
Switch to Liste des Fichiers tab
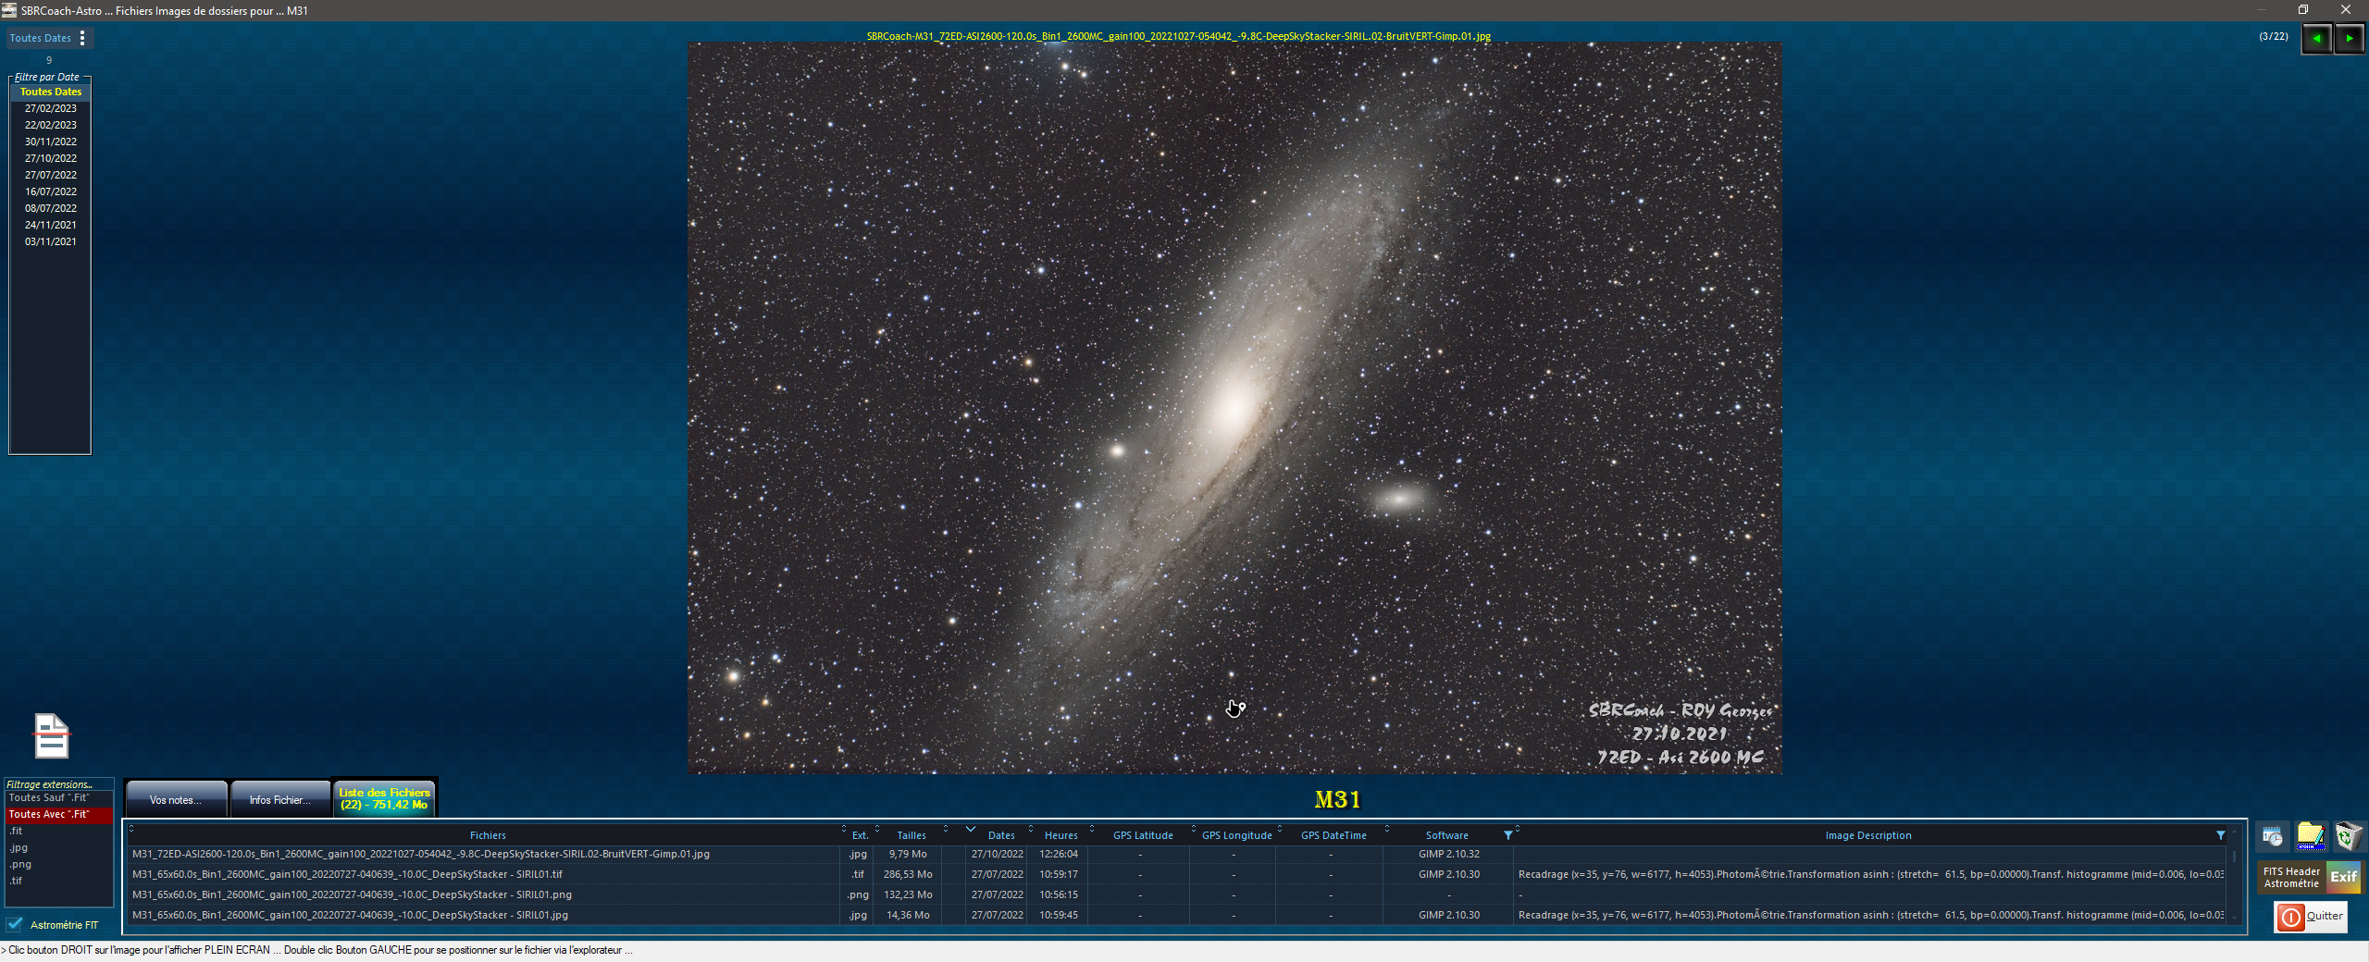pos(384,798)
